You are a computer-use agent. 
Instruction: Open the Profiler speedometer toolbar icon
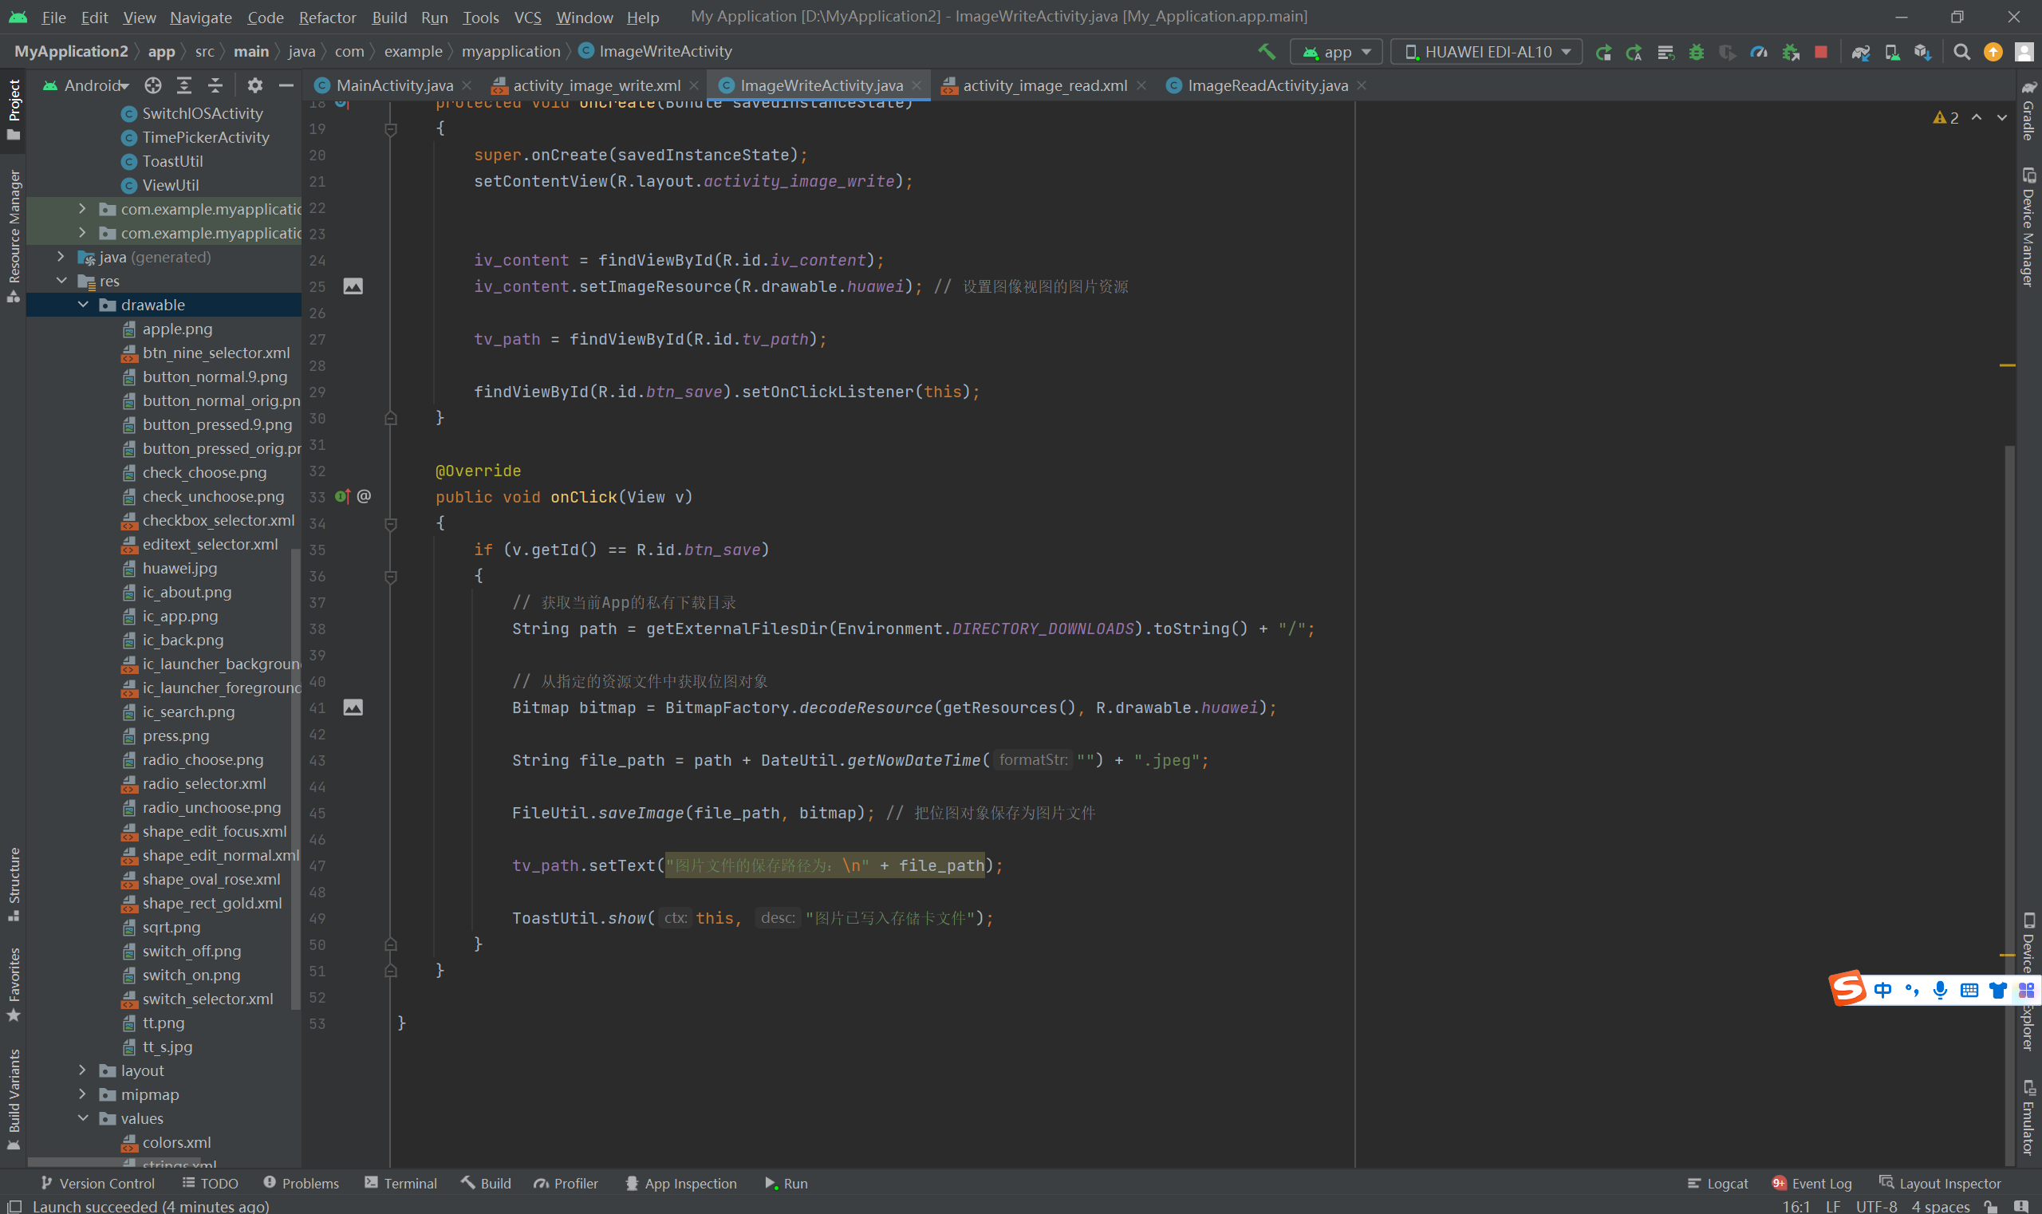[1758, 52]
